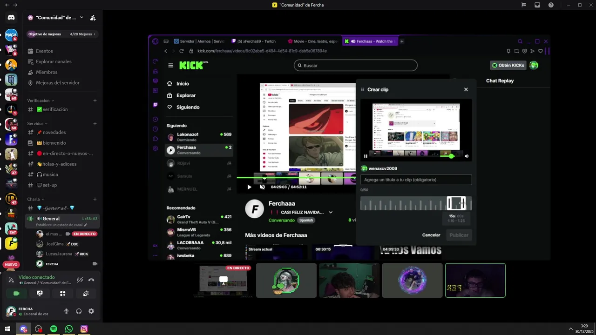Image resolution: width=596 pixels, height=335 pixels.
Task: Click the KICK logo in stream
Action: click(x=193, y=66)
